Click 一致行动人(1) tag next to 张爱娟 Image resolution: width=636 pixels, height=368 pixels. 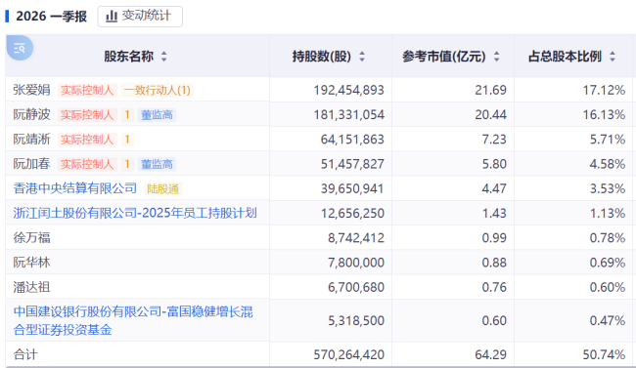tap(158, 90)
